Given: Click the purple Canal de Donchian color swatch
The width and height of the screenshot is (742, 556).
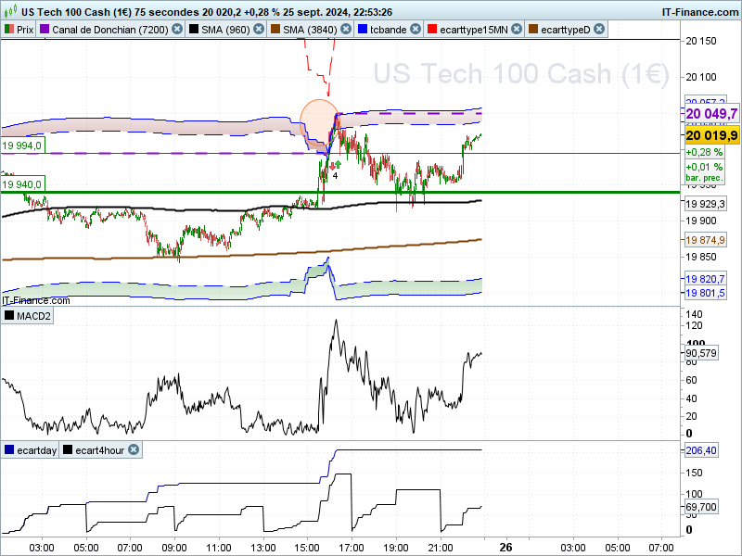Looking at the screenshot, I should (x=45, y=30).
